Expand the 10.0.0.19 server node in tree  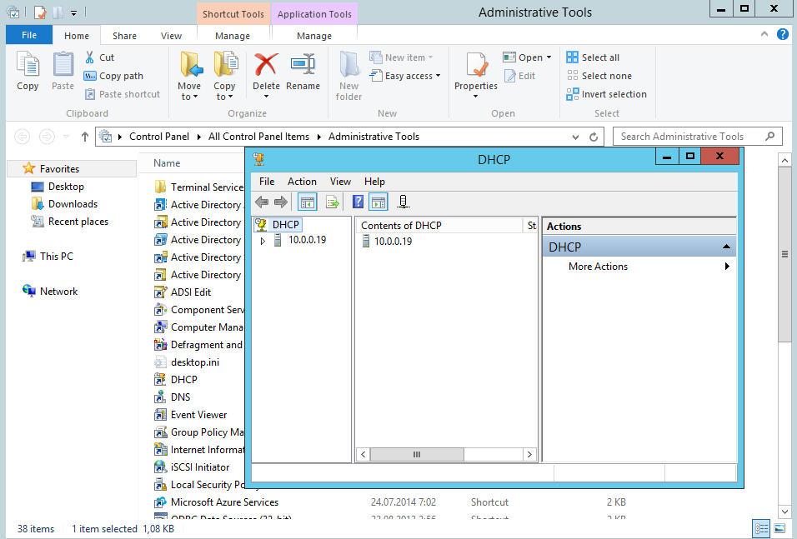(263, 241)
